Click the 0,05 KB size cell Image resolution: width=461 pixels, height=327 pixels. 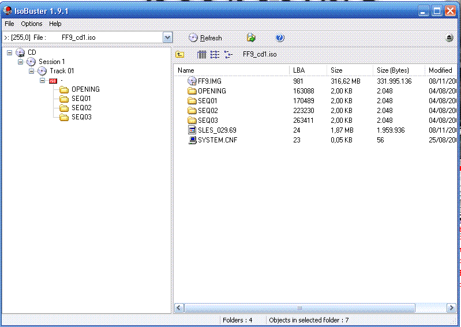342,140
